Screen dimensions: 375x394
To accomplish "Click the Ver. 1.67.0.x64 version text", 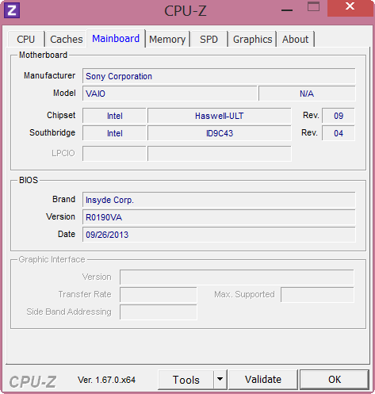I will click(x=106, y=380).
